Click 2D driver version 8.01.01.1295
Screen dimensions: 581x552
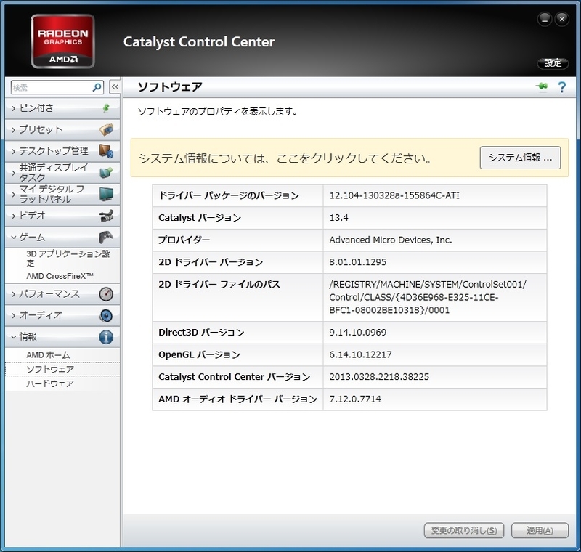tap(357, 262)
